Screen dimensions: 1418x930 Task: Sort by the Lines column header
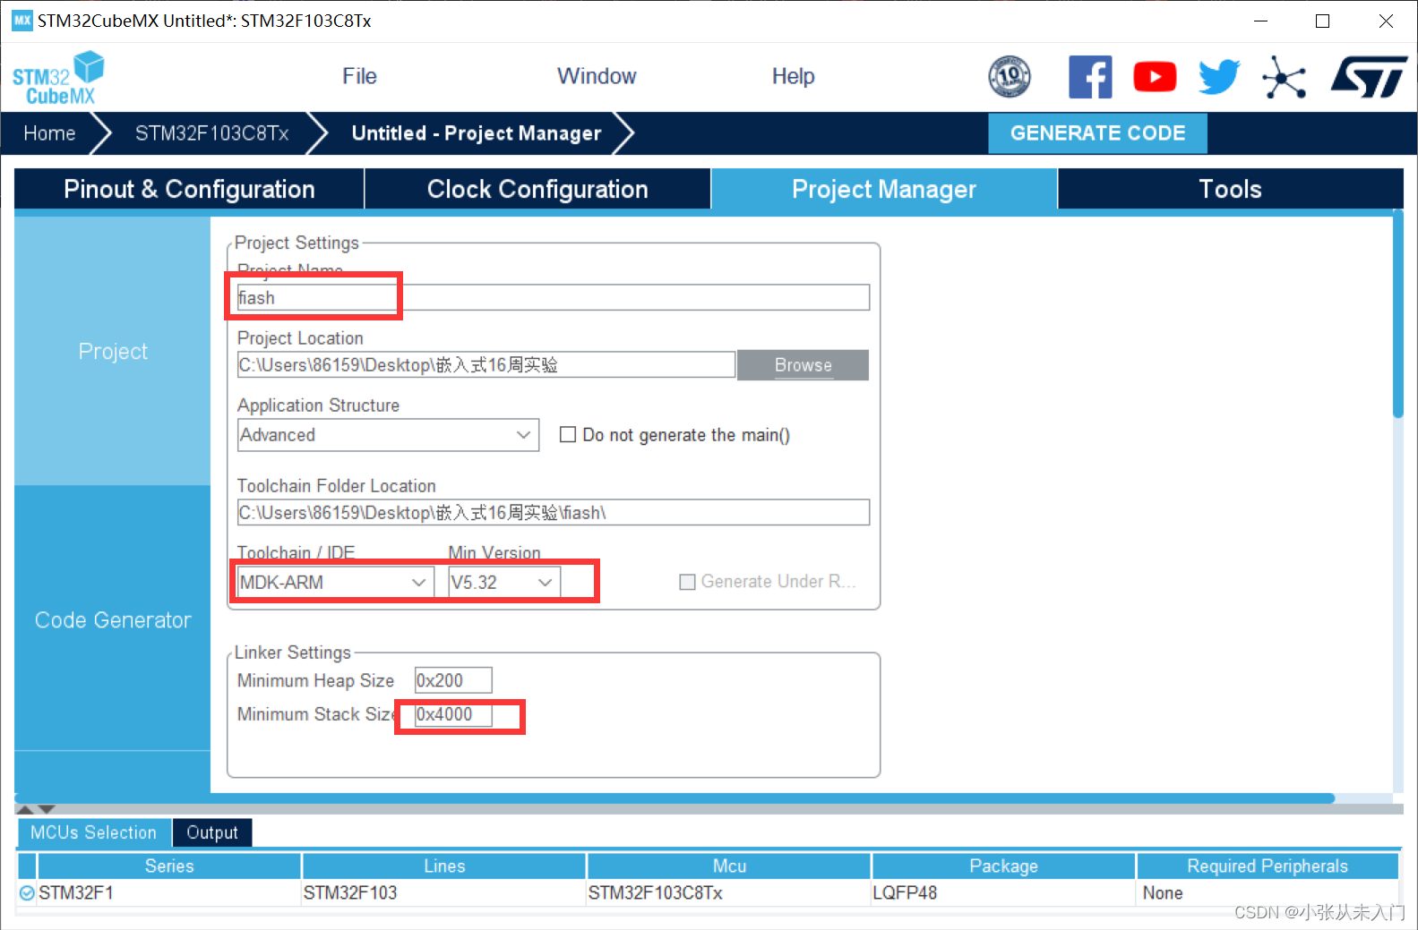444,866
